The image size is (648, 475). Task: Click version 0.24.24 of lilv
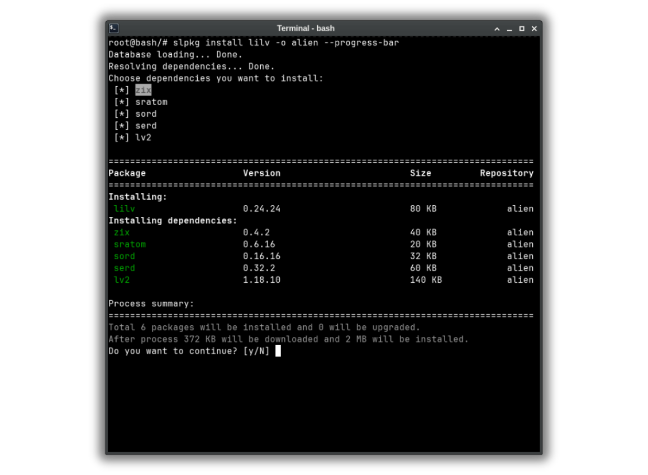point(261,209)
